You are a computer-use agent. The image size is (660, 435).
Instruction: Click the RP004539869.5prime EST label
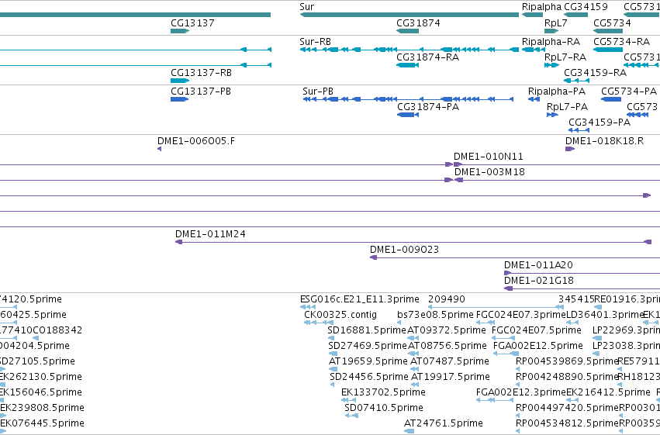tap(567, 361)
